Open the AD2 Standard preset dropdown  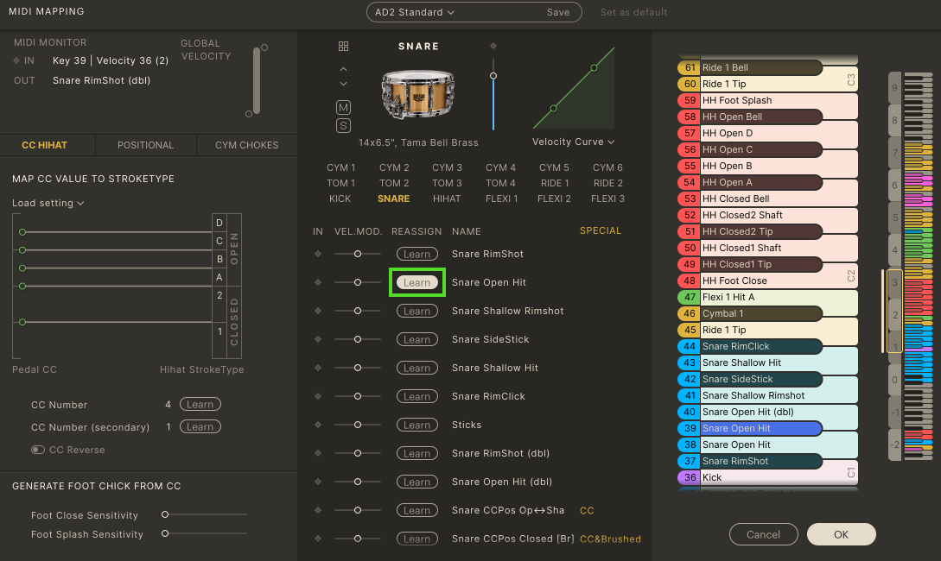[413, 12]
